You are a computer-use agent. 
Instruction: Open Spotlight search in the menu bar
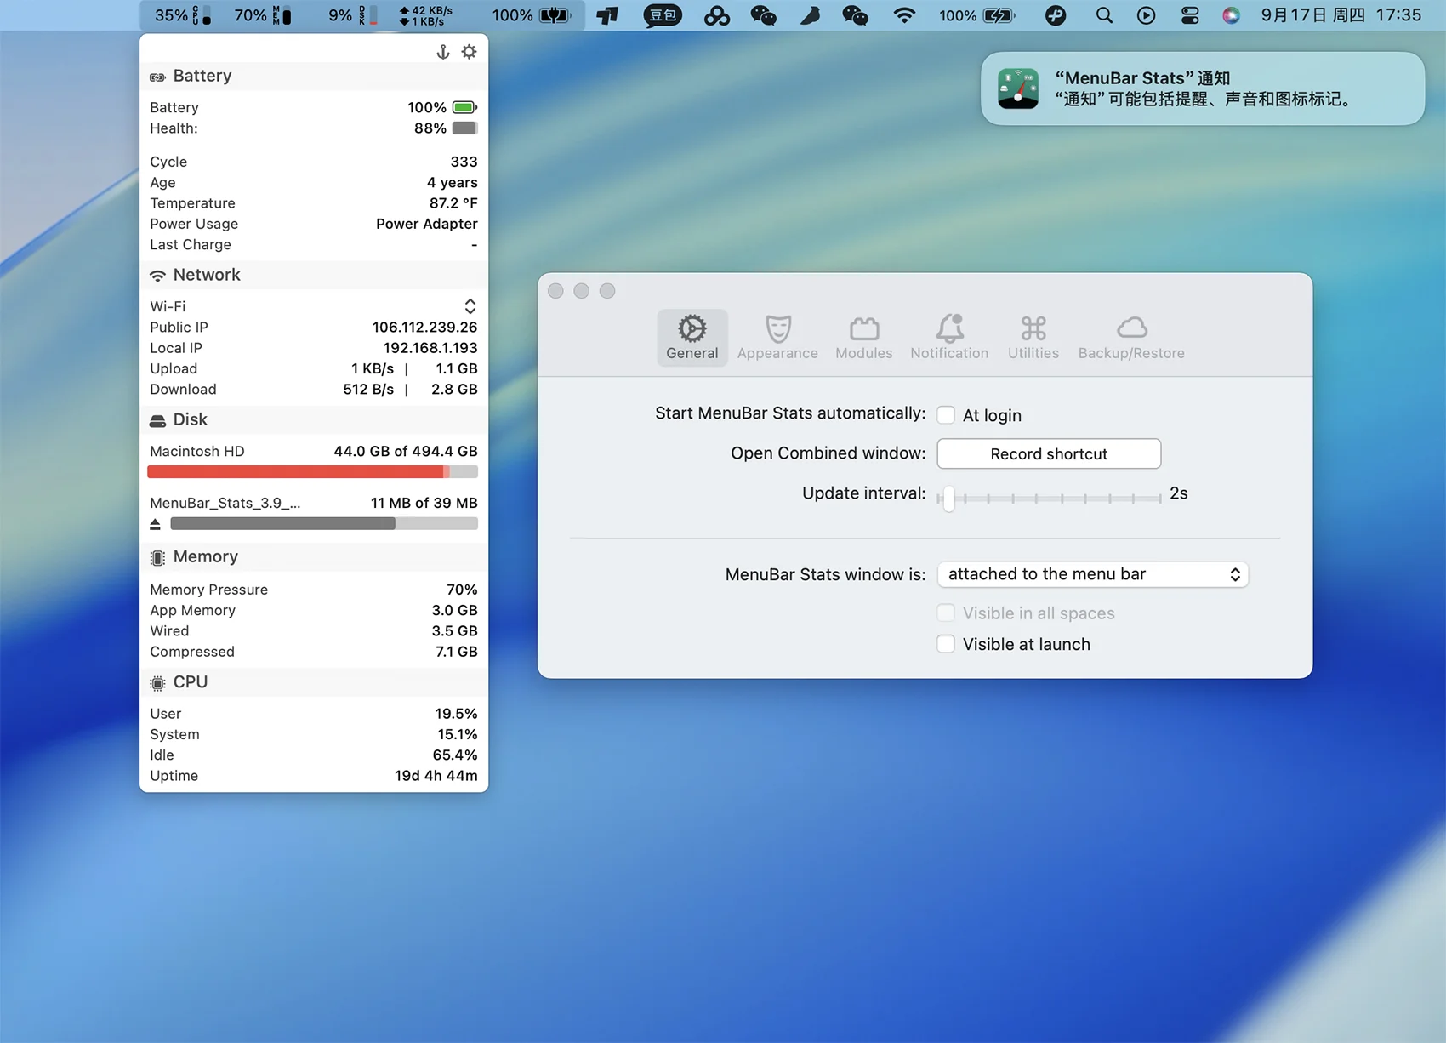1104,15
